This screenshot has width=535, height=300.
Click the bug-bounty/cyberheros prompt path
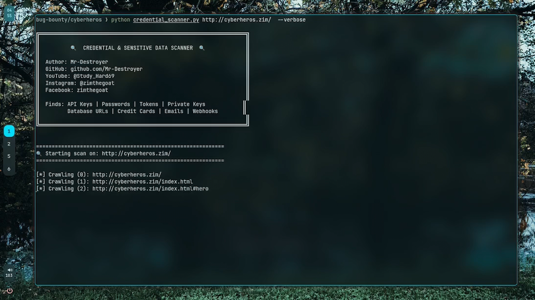[x=69, y=20]
